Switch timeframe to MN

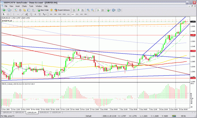(86, 14)
